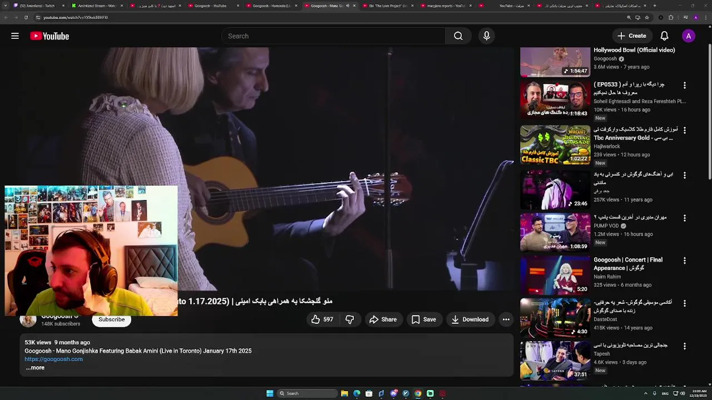Open Classic TBC gold guide thumbnail
The width and height of the screenshot is (712, 400).
tap(555, 145)
